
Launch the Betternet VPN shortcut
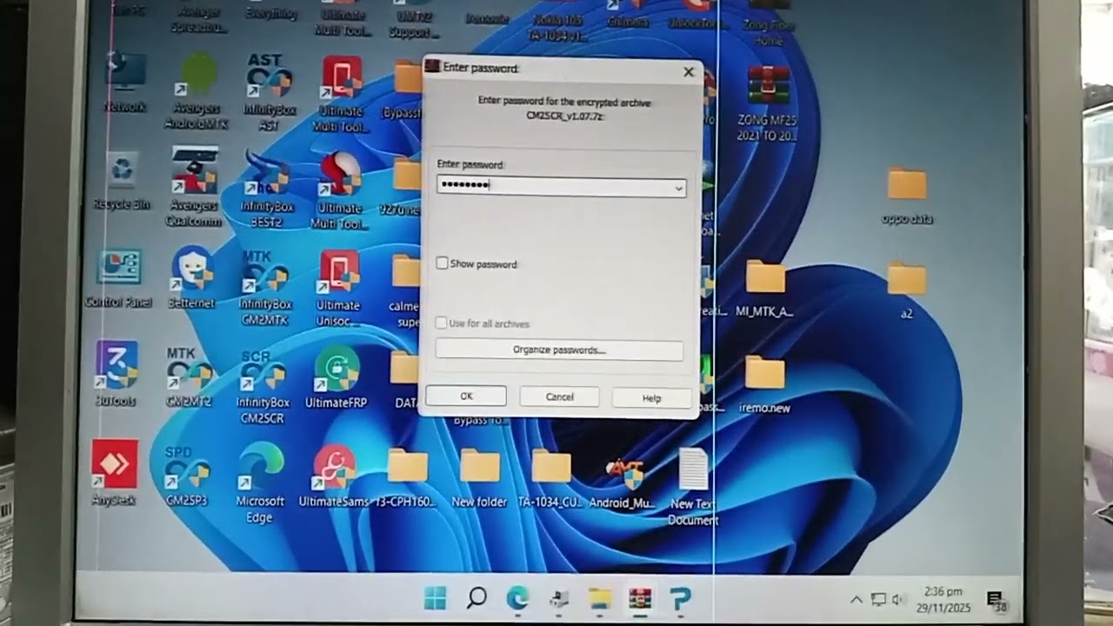pos(192,278)
